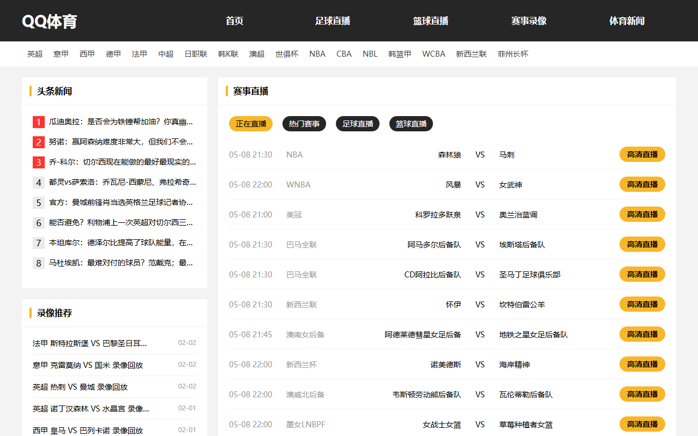
Task: Select the 正在直播 filter tab
Action: 251,124
